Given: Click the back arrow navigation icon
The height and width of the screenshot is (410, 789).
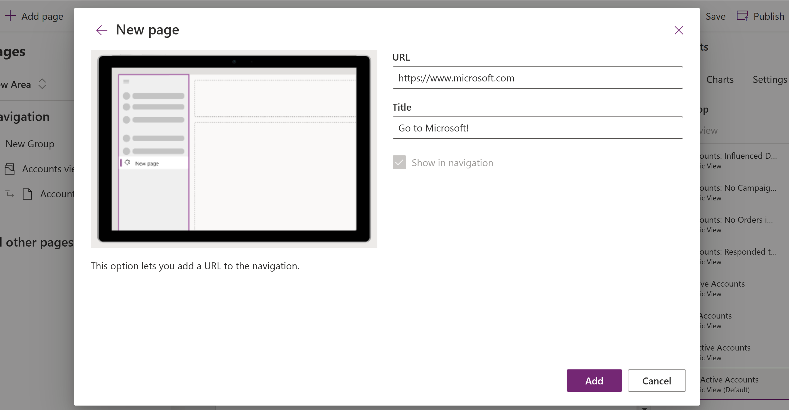Looking at the screenshot, I should (101, 30).
